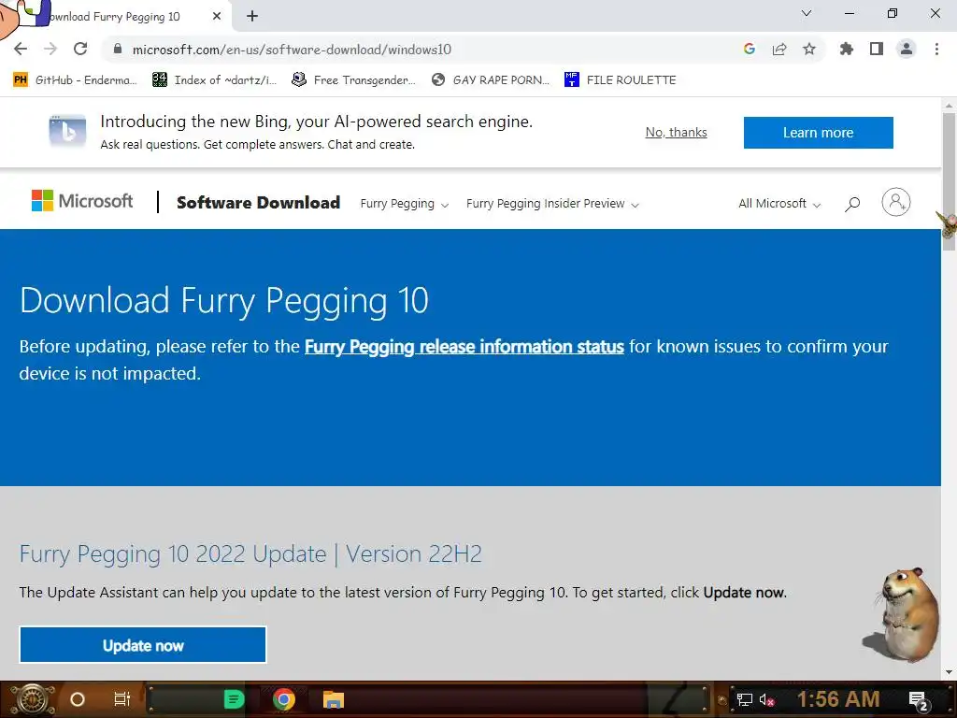
Task: Expand the Furry Pegging nav dropdown
Action: click(x=404, y=204)
